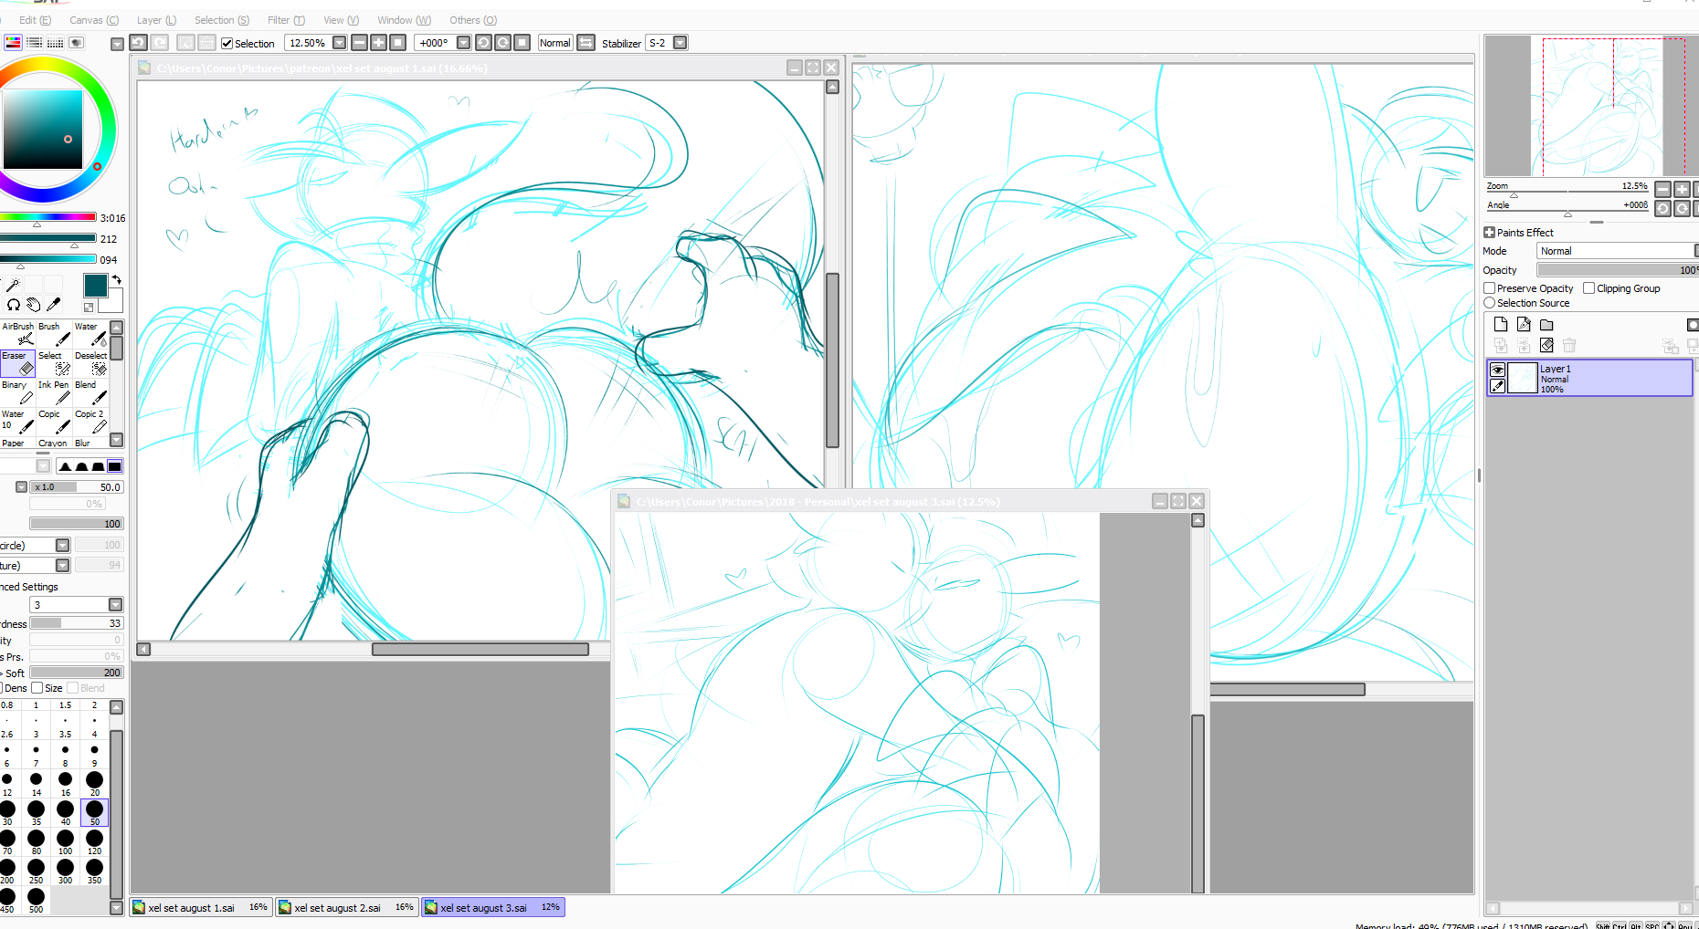Activate the Eyedropper color picker tool

click(54, 305)
